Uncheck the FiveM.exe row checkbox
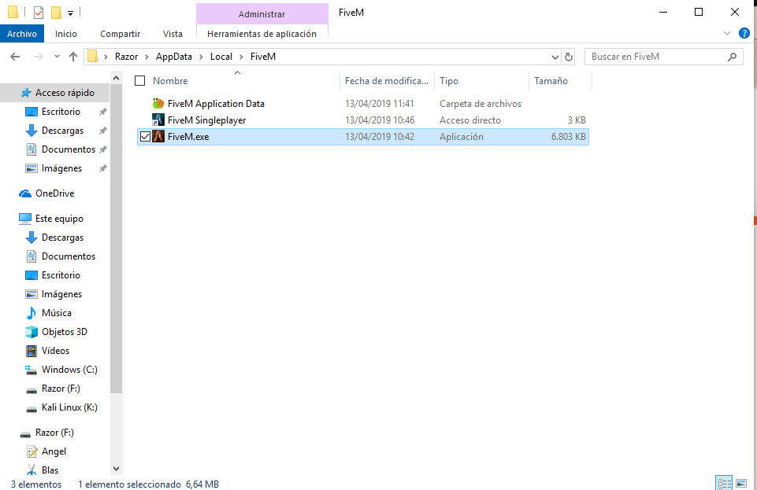This screenshot has height=490, width=757. point(145,137)
